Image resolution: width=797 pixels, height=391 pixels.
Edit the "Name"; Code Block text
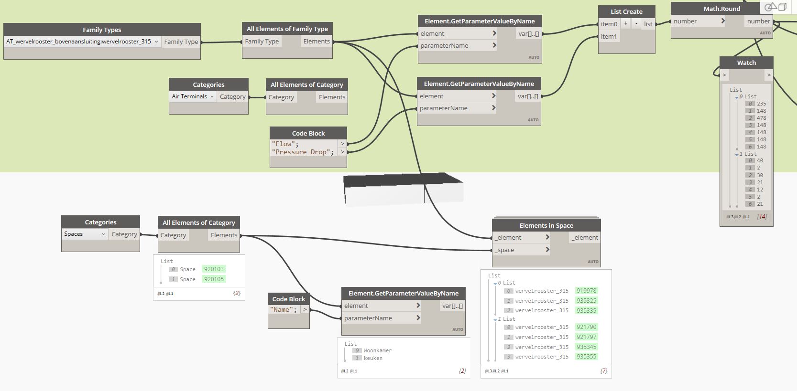pyautogui.click(x=284, y=309)
